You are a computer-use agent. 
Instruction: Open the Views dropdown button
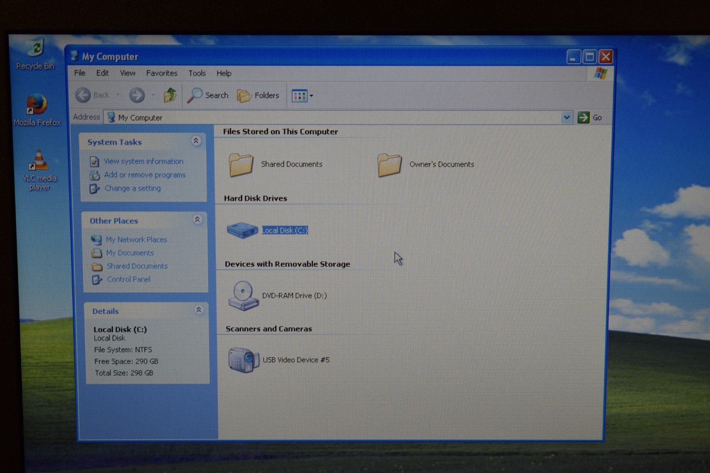(302, 96)
